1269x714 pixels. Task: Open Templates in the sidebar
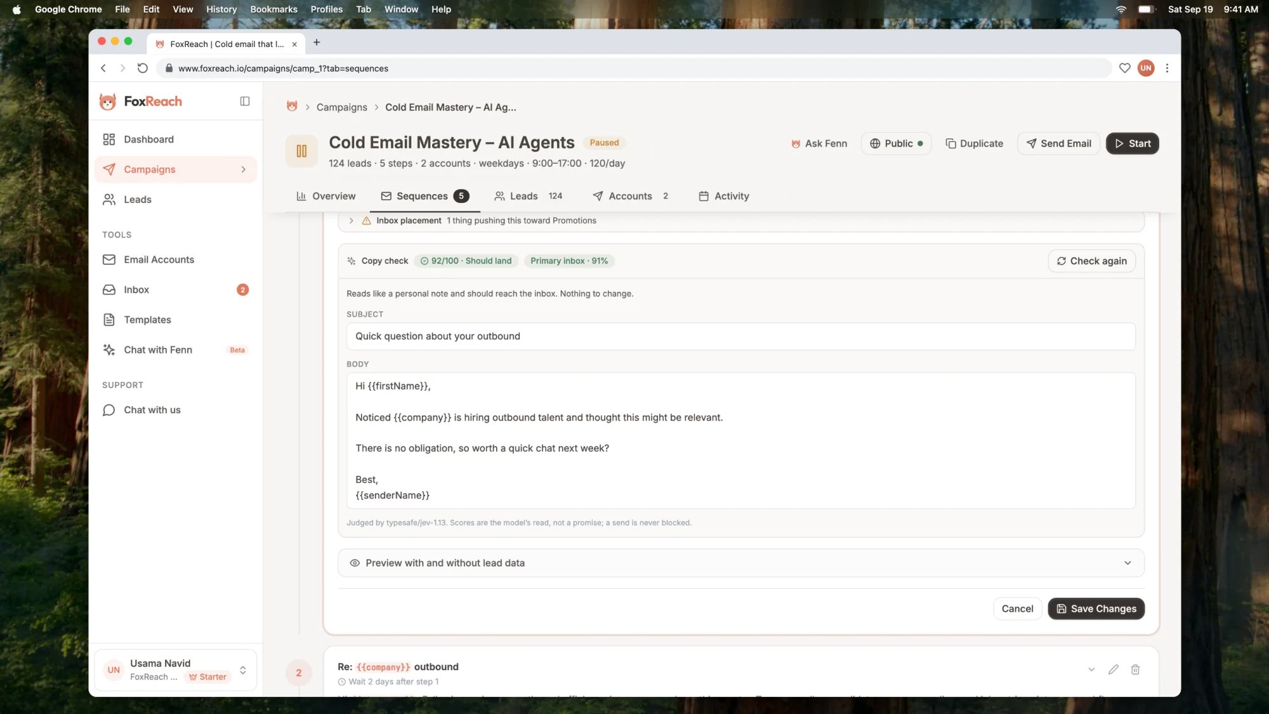(x=176, y=320)
